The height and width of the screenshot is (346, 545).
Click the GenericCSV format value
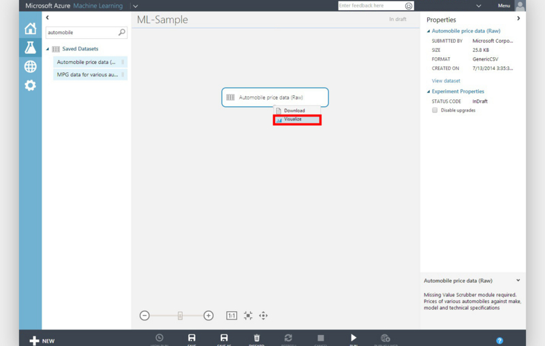[x=485, y=59]
